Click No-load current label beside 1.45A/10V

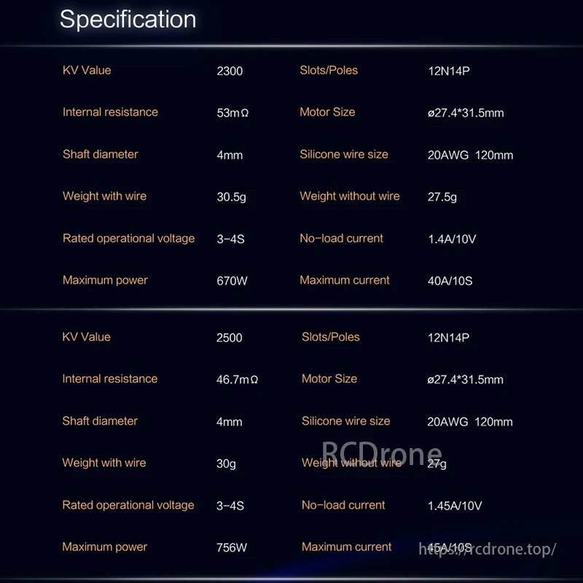pyautogui.click(x=343, y=505)
